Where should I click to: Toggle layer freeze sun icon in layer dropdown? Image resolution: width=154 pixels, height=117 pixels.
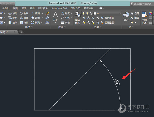(87, 13)
